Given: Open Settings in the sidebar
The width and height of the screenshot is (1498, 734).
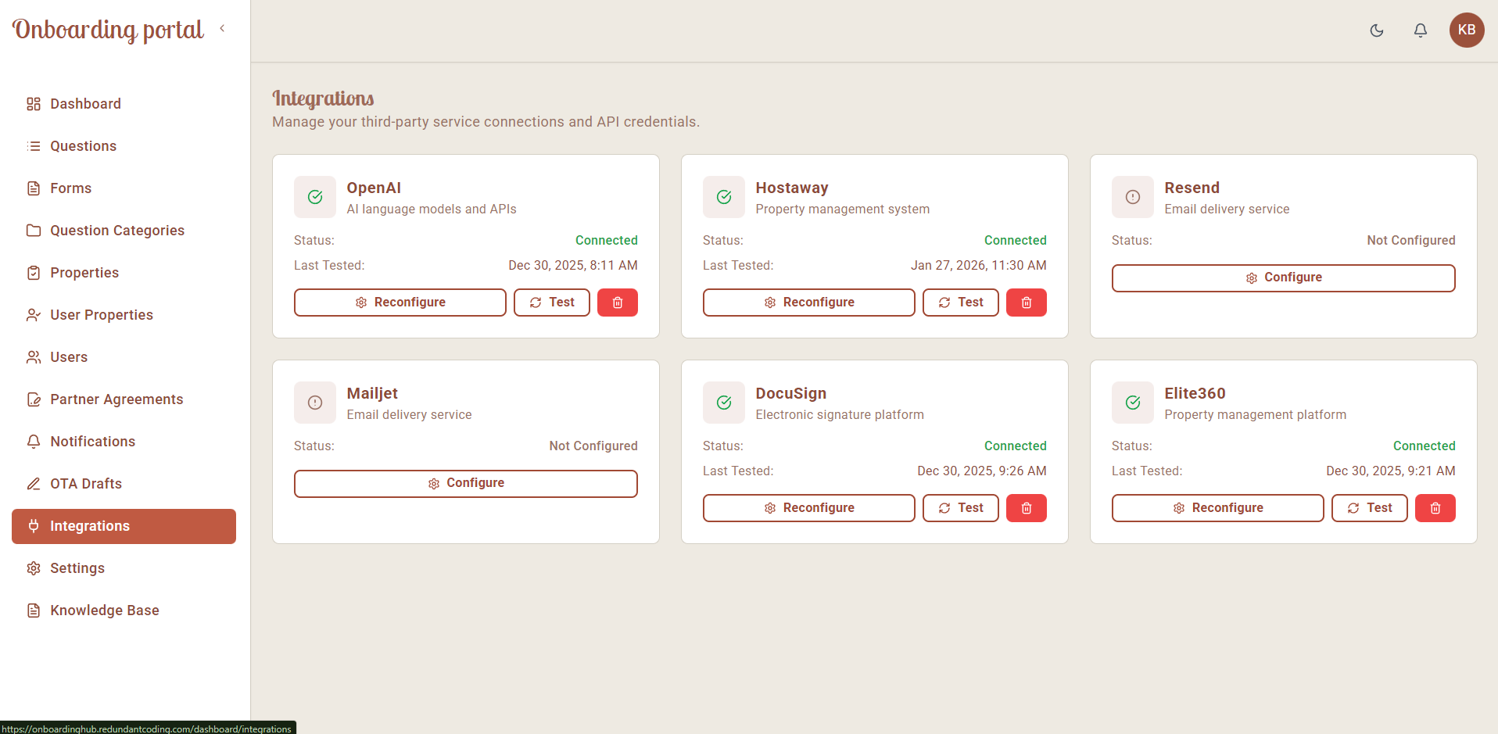Looking at the screenshot, I should (x=124, y=568).
